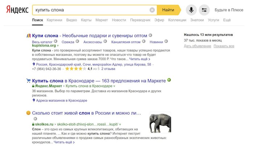254x154 pixels.
Task: Open the Будьте в Плюсе link
Action: [229, 10]
